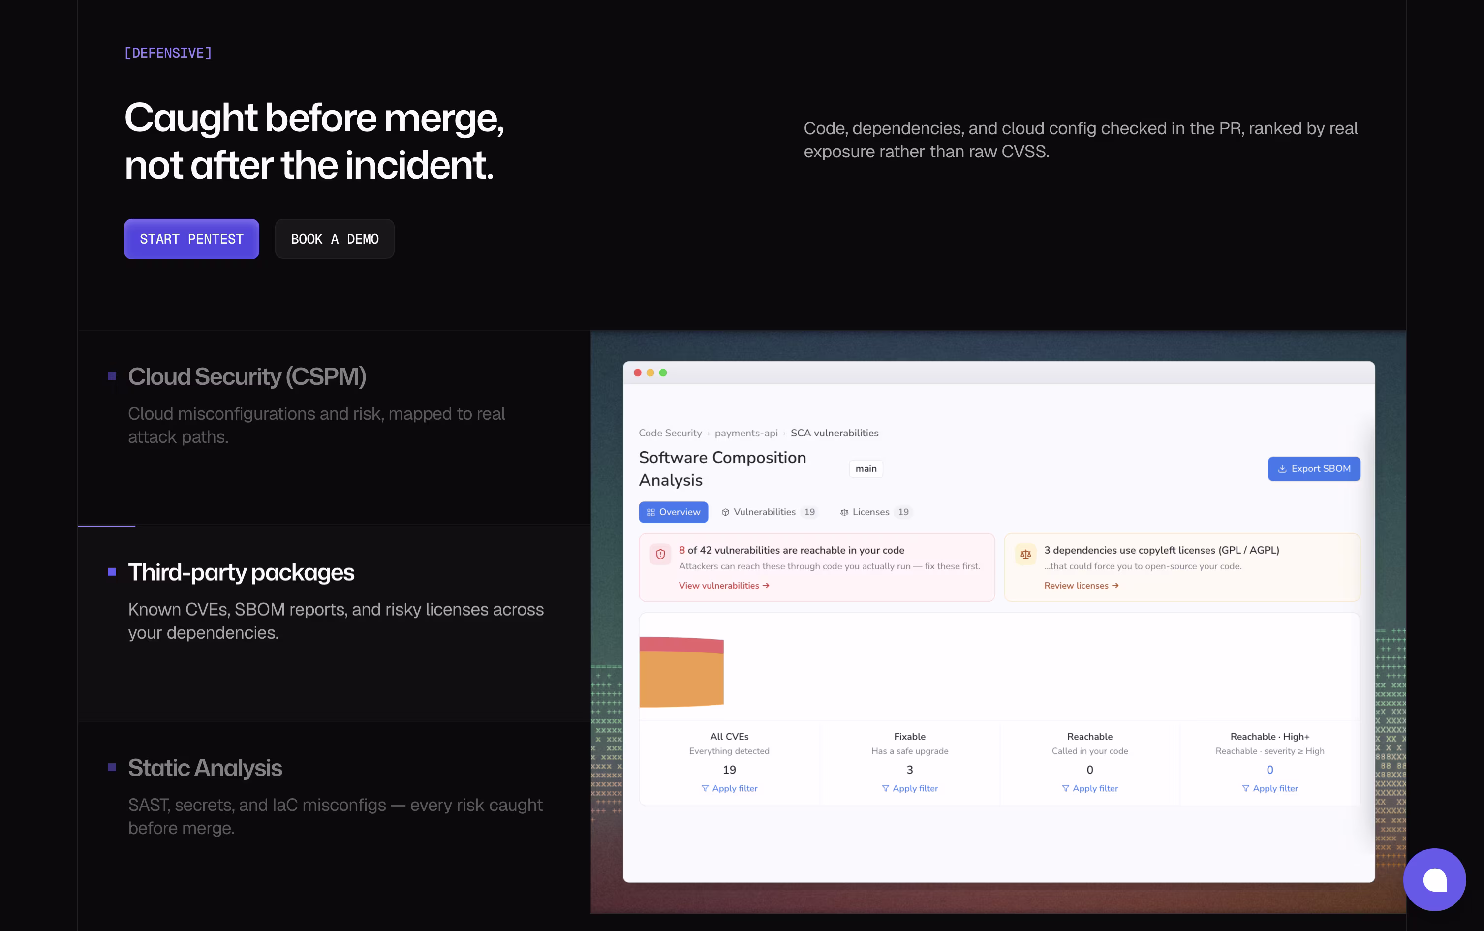Click payments-api breadcrumb
The image size is (1484, 931).
(x=746, y=433)
